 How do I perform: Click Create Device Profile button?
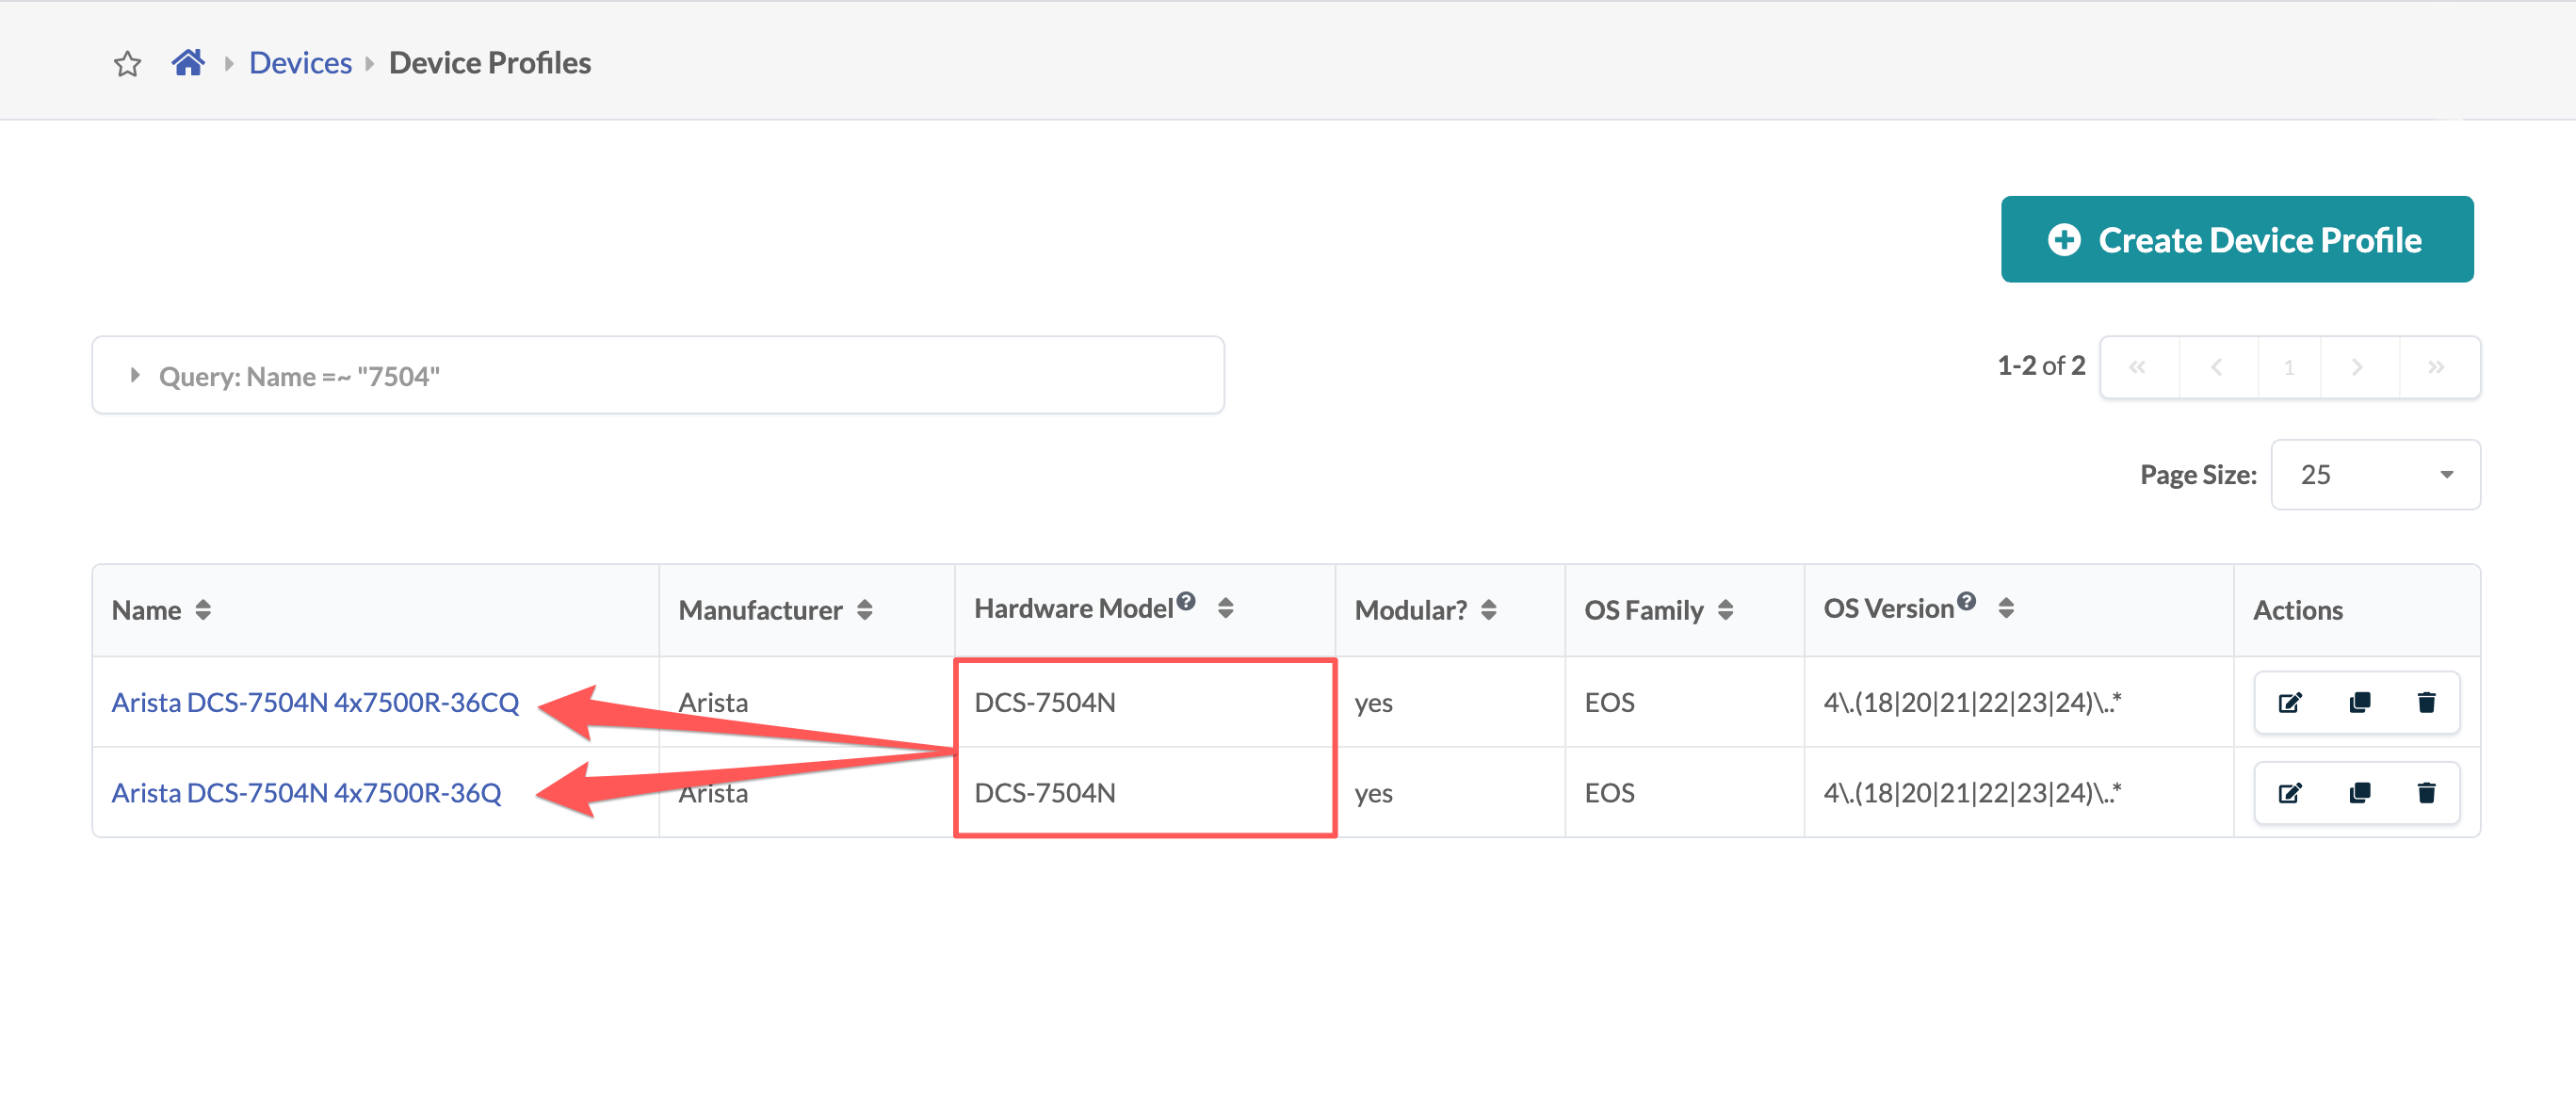coord(2236,240)
